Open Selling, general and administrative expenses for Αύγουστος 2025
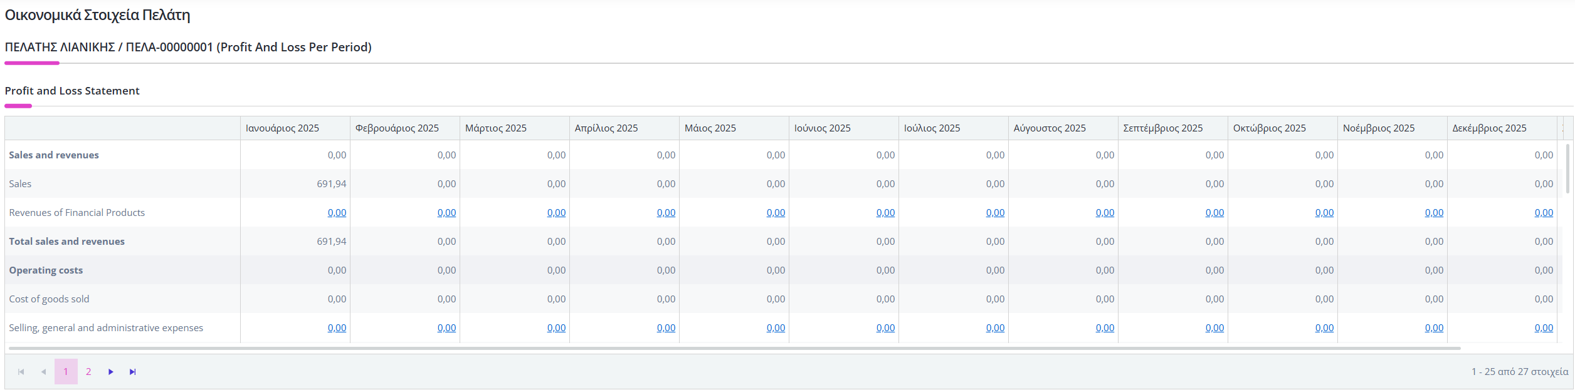The width and height of the screenshot is (1575, 390). [1105, 328]
